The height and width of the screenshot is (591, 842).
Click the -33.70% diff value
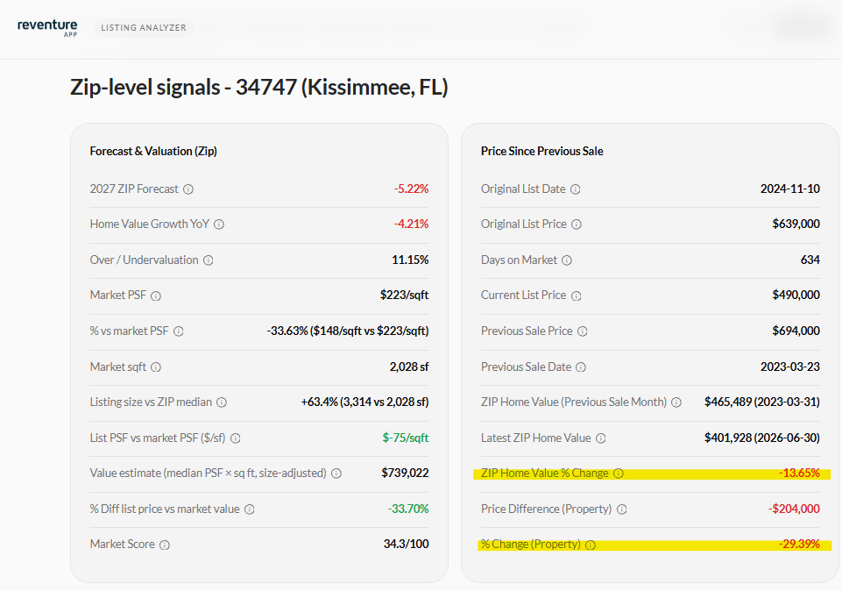[x=408, y=509]
